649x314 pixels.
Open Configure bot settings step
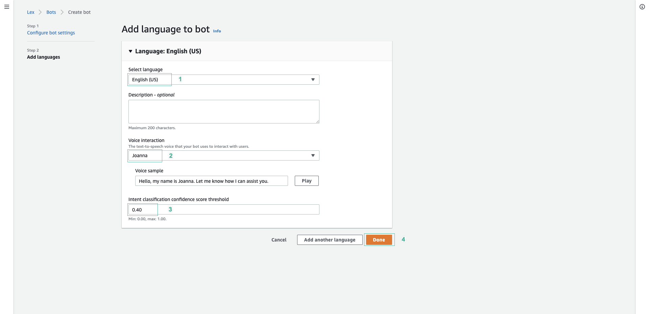pyautogui.click(x=51, y=33)
